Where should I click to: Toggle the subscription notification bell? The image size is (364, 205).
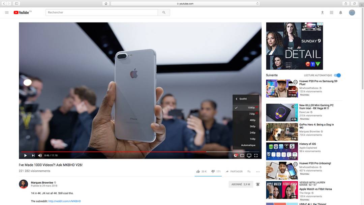click(x=258, y=184)
